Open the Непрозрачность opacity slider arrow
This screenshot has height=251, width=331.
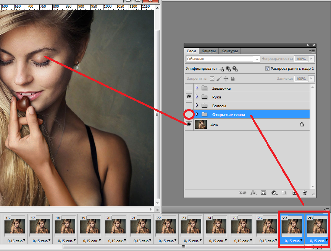[312, 59]
